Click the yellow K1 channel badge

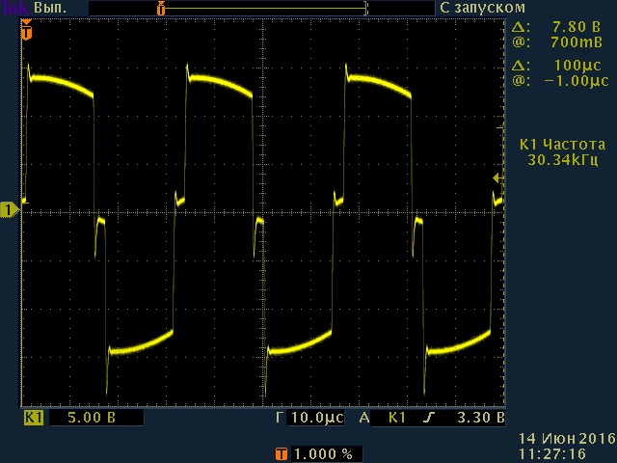pyautogui.click(x=34, y=419)
